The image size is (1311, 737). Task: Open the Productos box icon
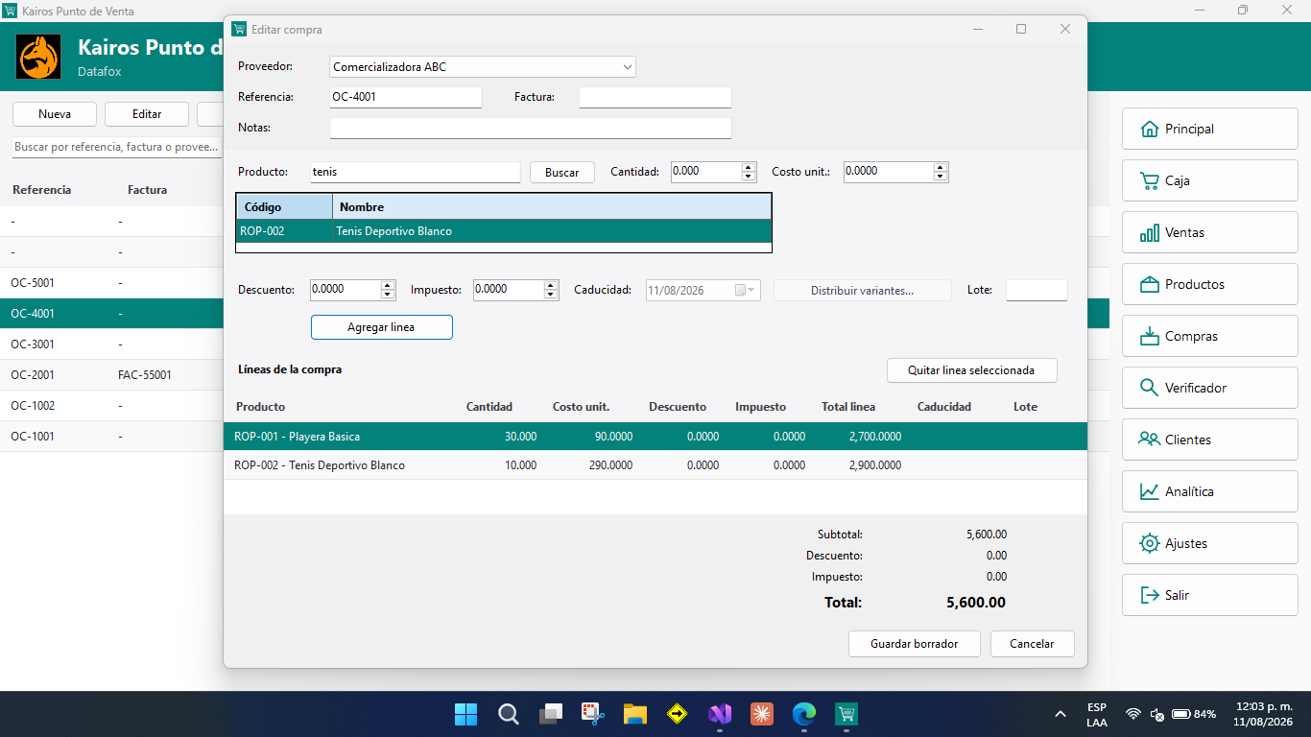click(x=1149, y=284)
